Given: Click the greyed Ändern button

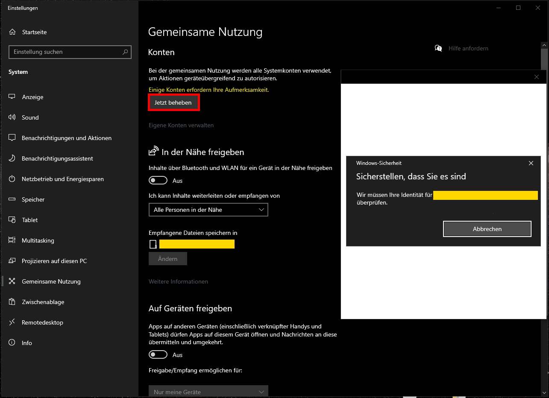Looking at the screenshot, I should tap(168, 259).
